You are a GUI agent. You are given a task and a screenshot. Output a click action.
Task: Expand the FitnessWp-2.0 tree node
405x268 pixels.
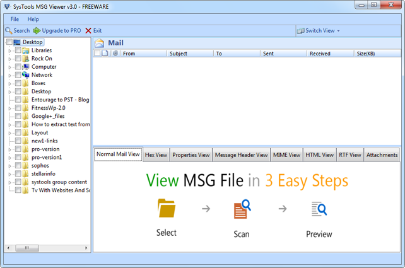point(10,108)
